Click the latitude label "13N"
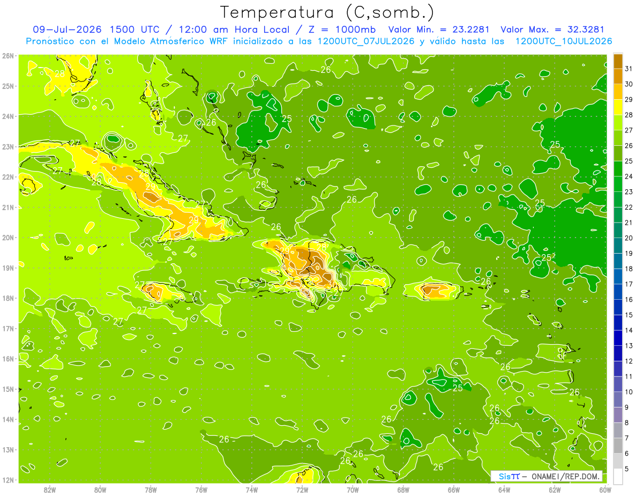Screen dimensions: 643x497 [x=8, y=449]
